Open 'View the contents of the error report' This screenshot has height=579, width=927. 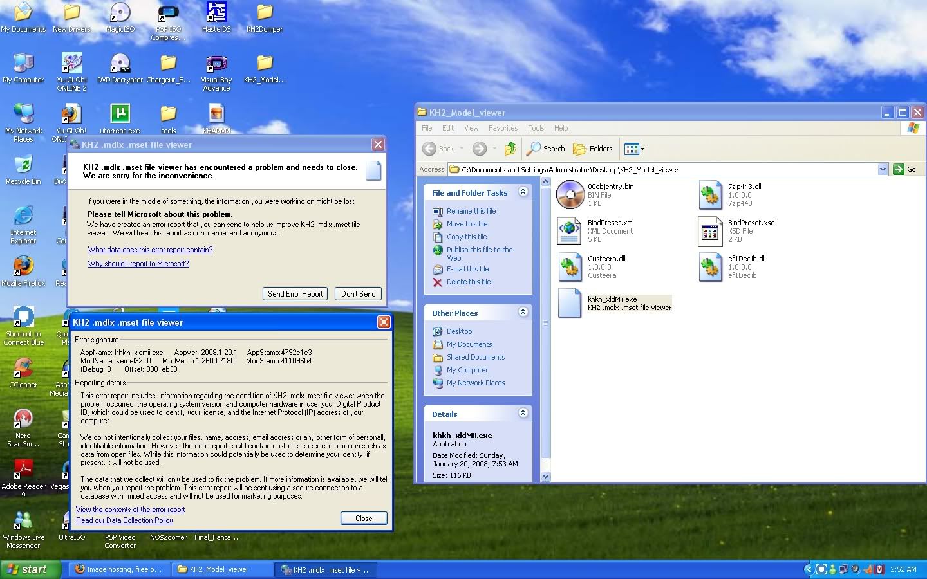pyautogui.click(x=130, y=510)
